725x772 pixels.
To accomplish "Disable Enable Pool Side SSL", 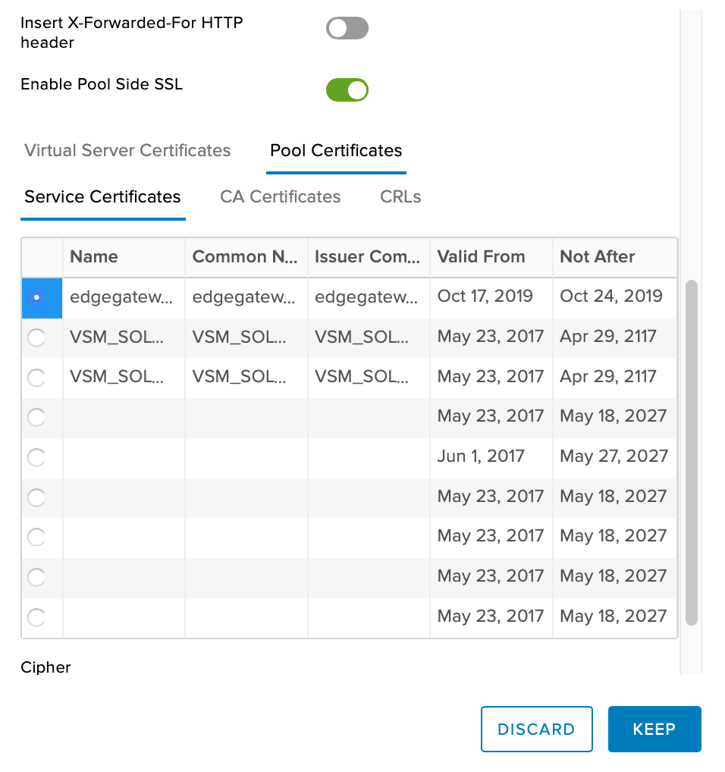I will pos(347,89).
